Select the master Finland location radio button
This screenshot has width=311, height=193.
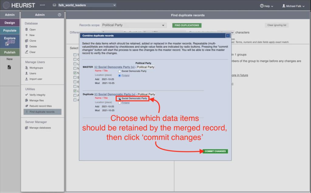click(119, 76)
